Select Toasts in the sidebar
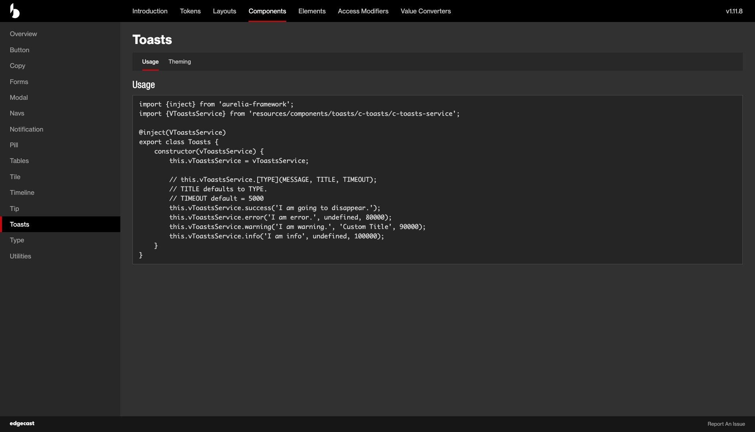 60,224
